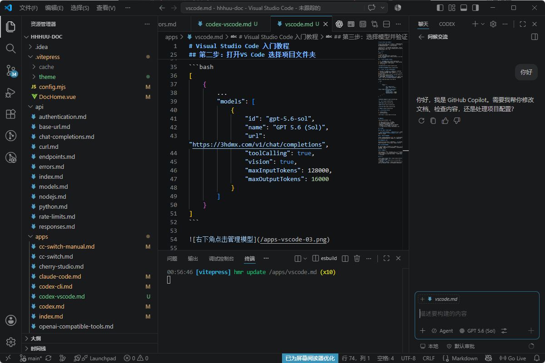This screenshot has width=545, height=363.
Task: Open the launch profile dropdown in terminal panel
Action: point(305,258)
